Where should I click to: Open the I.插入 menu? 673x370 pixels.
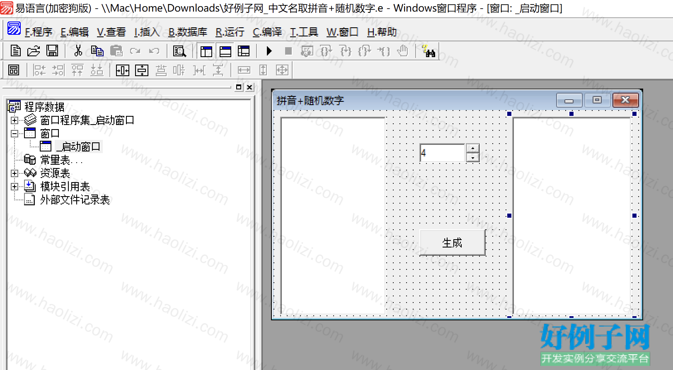click(x=147, y=32)
